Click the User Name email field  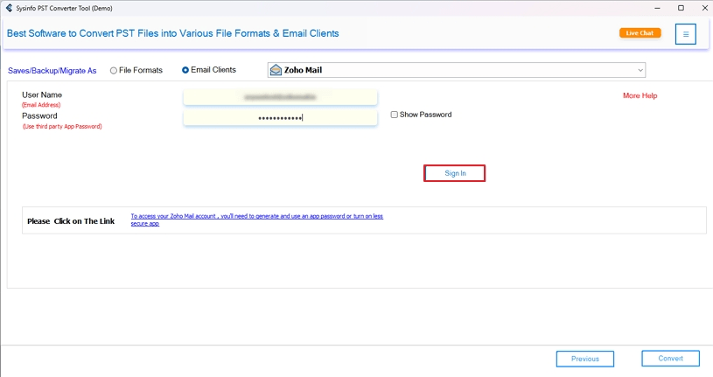(x=280, y=97)
